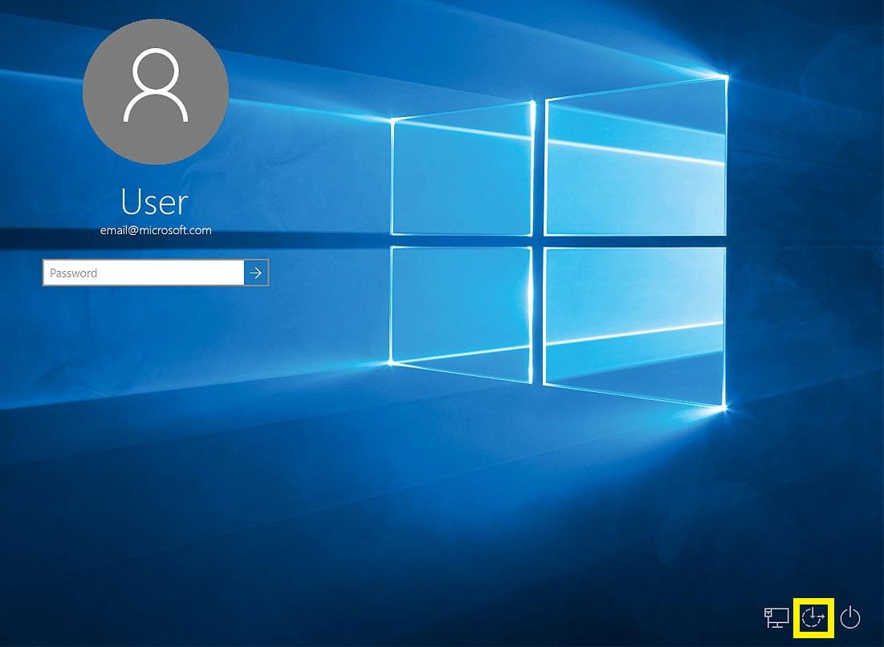Viewport: 884px width, 647px height.
Task: Click the white person silhouette in avatar
Action: 156,85
